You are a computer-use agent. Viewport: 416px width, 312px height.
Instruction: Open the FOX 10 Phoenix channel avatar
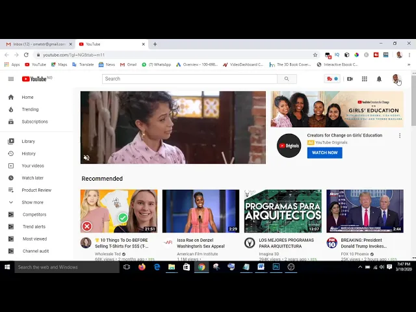point(331,242)
